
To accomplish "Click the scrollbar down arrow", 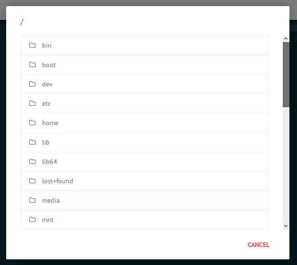I will pos(286,226).
